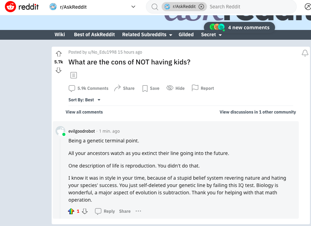Viewport: 311px width, 226px height.
Task: Downvote evilgoodrobot's comment
Action: (x=85, y=211)
